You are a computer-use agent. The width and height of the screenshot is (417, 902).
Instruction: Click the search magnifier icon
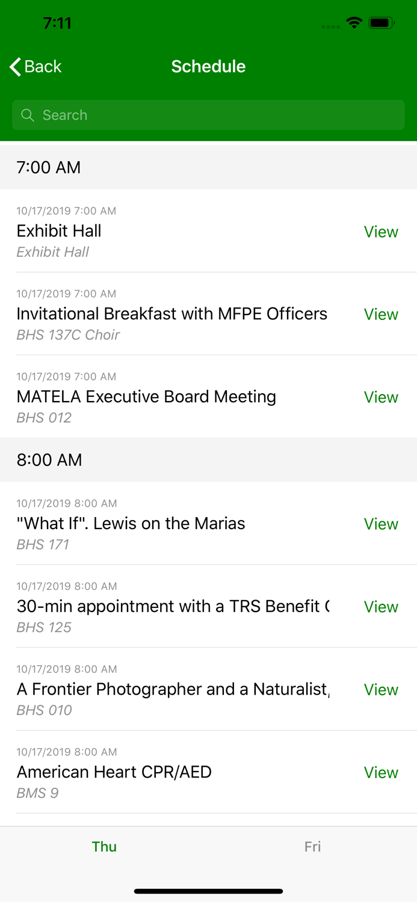click(x=28, y=115)
